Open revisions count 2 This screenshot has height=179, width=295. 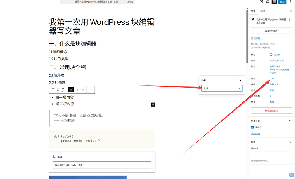pyautogui.click(x=270, y=96)
